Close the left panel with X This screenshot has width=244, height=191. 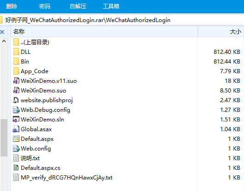pos(2,32)
